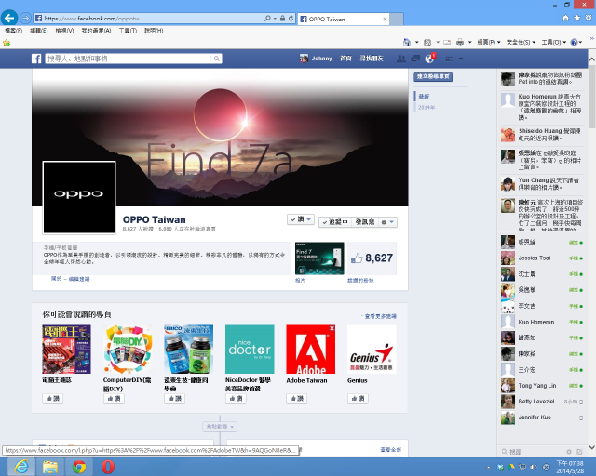
Task: Open File Explorer from the taskbar
Action: pyautogui.click(x=50, y=467)
